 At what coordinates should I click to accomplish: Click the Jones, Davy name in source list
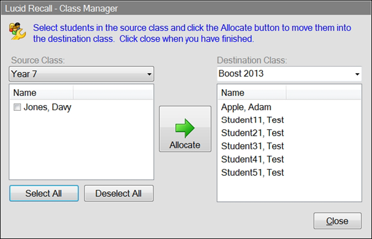pos(47,107)
